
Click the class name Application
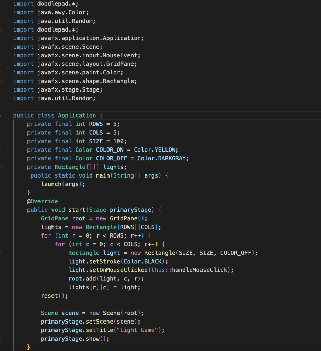(77, 116)
